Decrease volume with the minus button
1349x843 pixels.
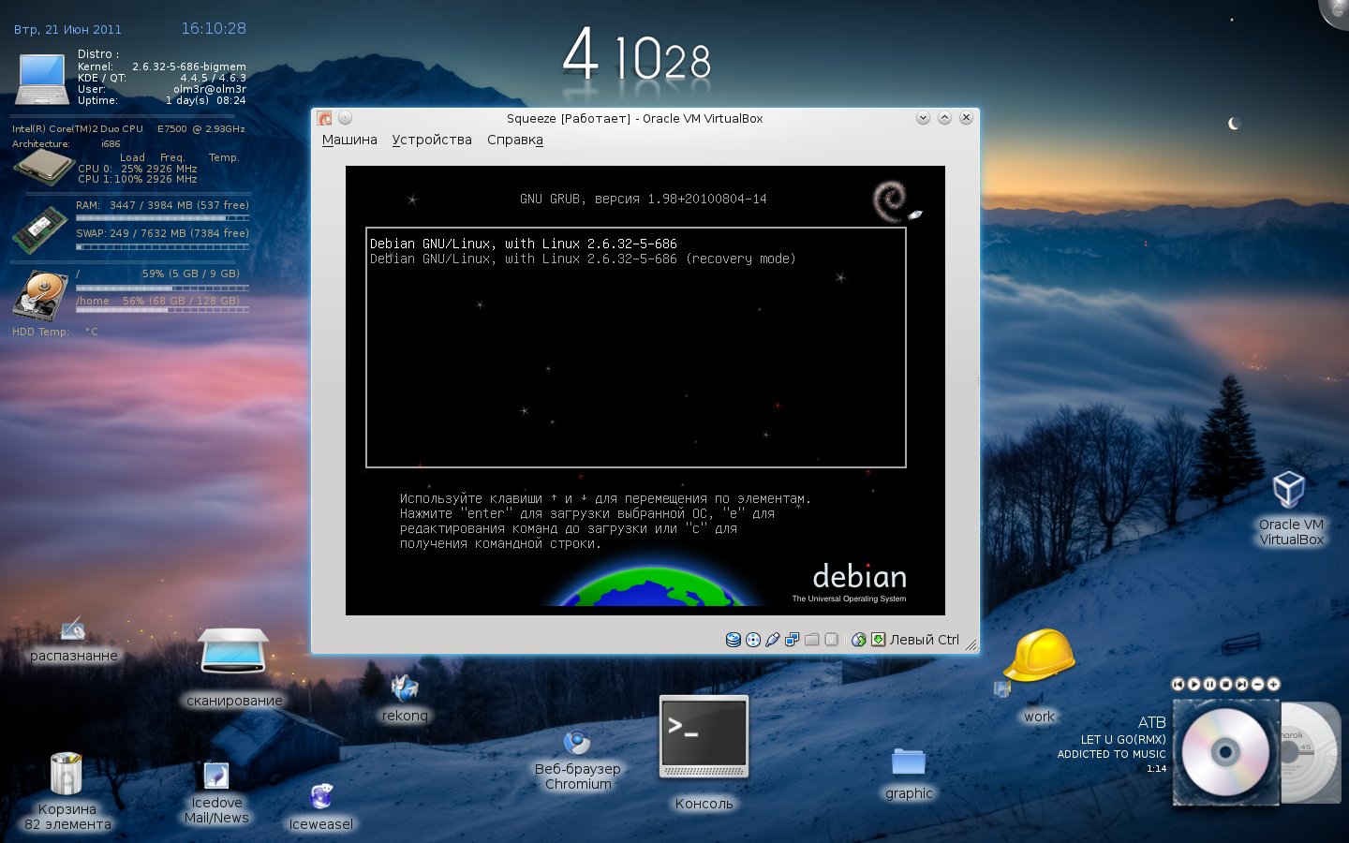pyautogui.click(x=1258, y=685)
